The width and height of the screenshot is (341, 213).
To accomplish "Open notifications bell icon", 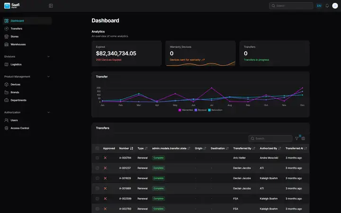I will [x=327, y=6].
